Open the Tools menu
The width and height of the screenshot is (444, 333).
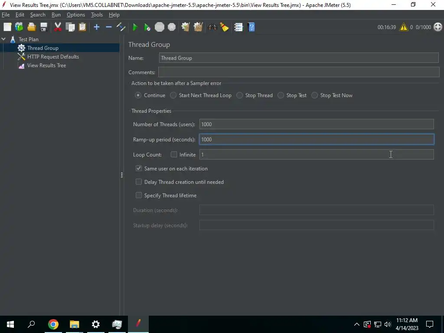click(97, 15)
